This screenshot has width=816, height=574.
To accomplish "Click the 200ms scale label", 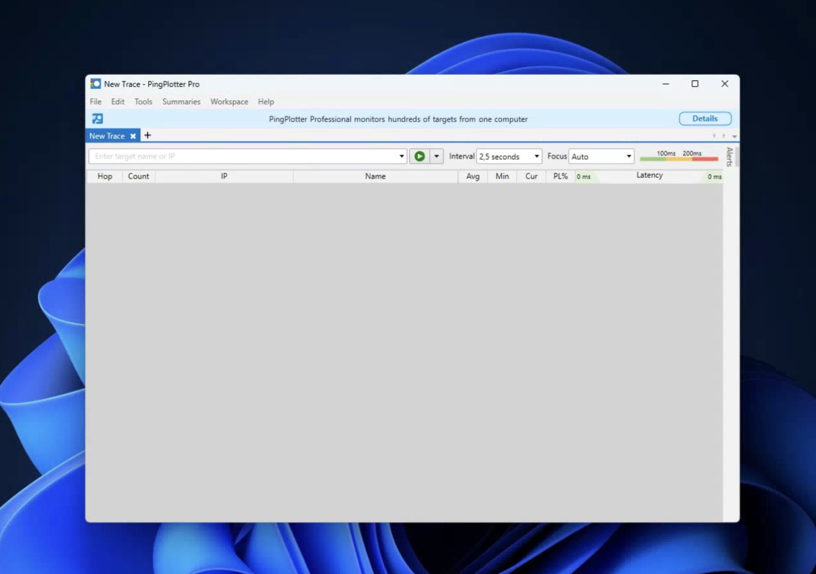I will [x=692, y=153].
